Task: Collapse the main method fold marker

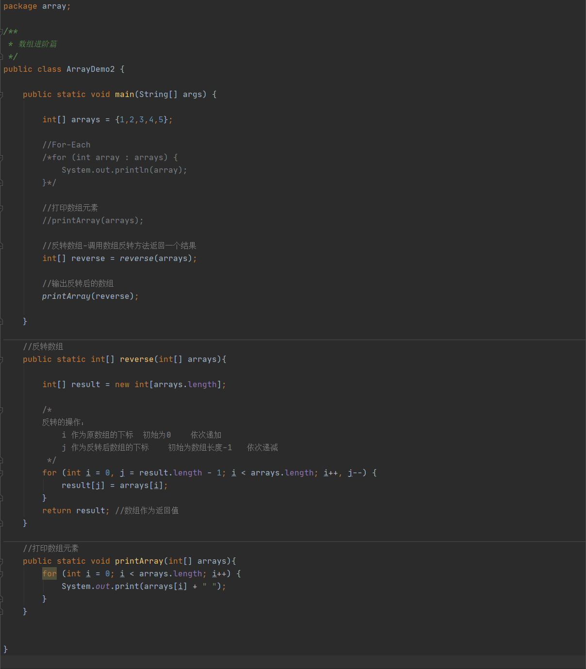Action: click(x=1, y=95)
